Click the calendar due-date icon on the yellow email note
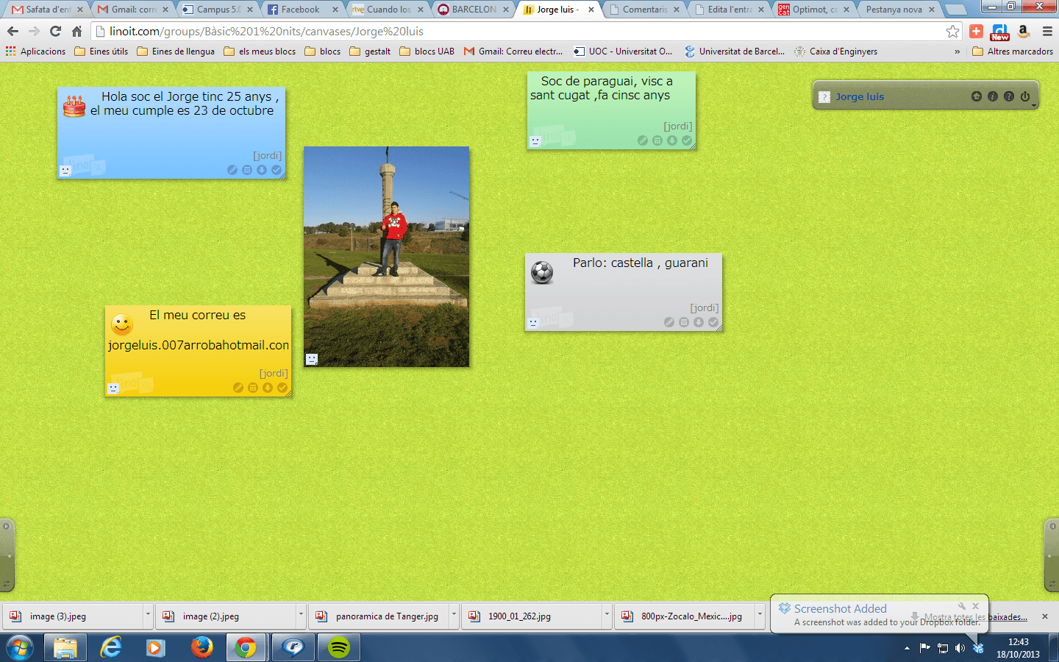1059x662 pixels. pyautogui.click(x=253, y=388)
